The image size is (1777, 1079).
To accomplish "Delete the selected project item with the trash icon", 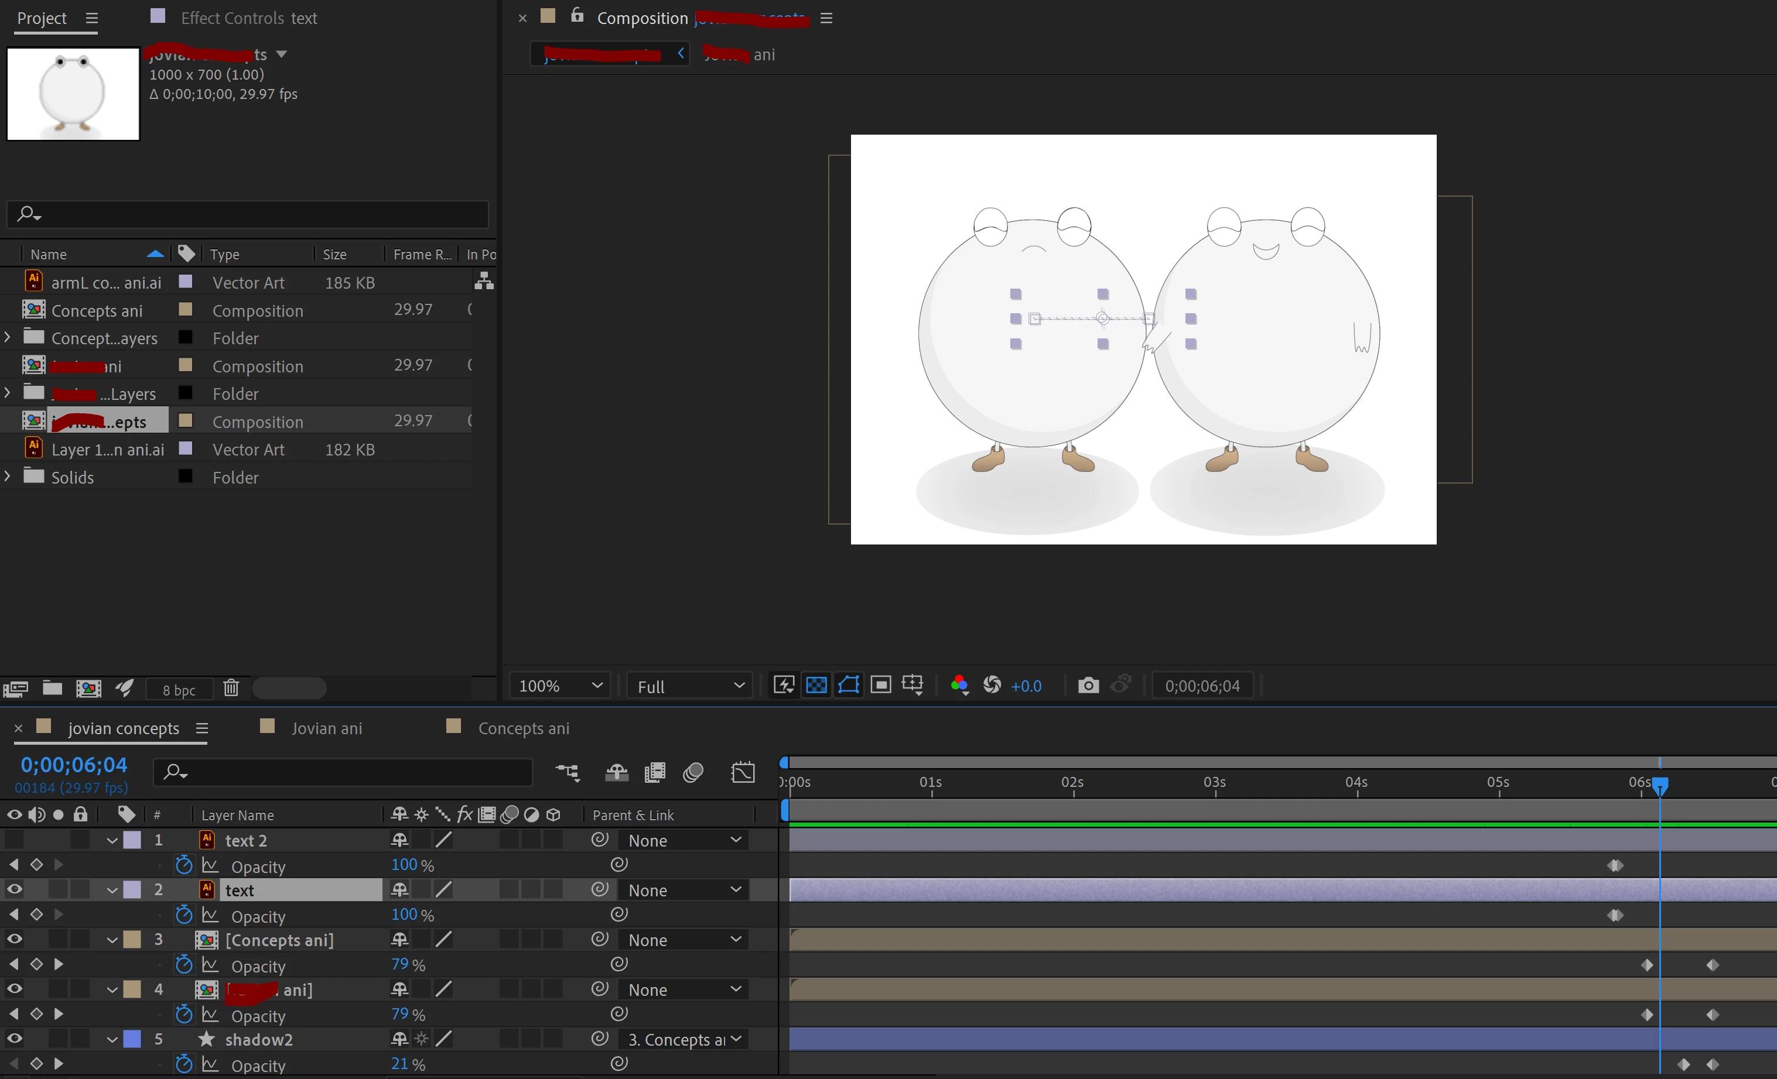I will pyautogui.click(x=231, y=688).
